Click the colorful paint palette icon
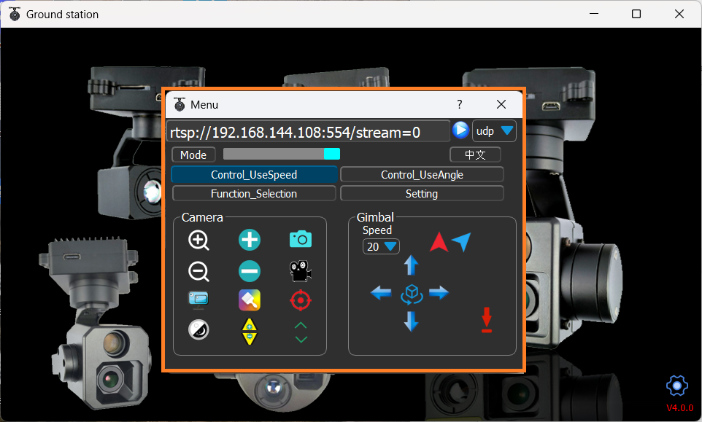Viewport: 702px width, 422px height. pyautogui.click(x=250, y=300)
